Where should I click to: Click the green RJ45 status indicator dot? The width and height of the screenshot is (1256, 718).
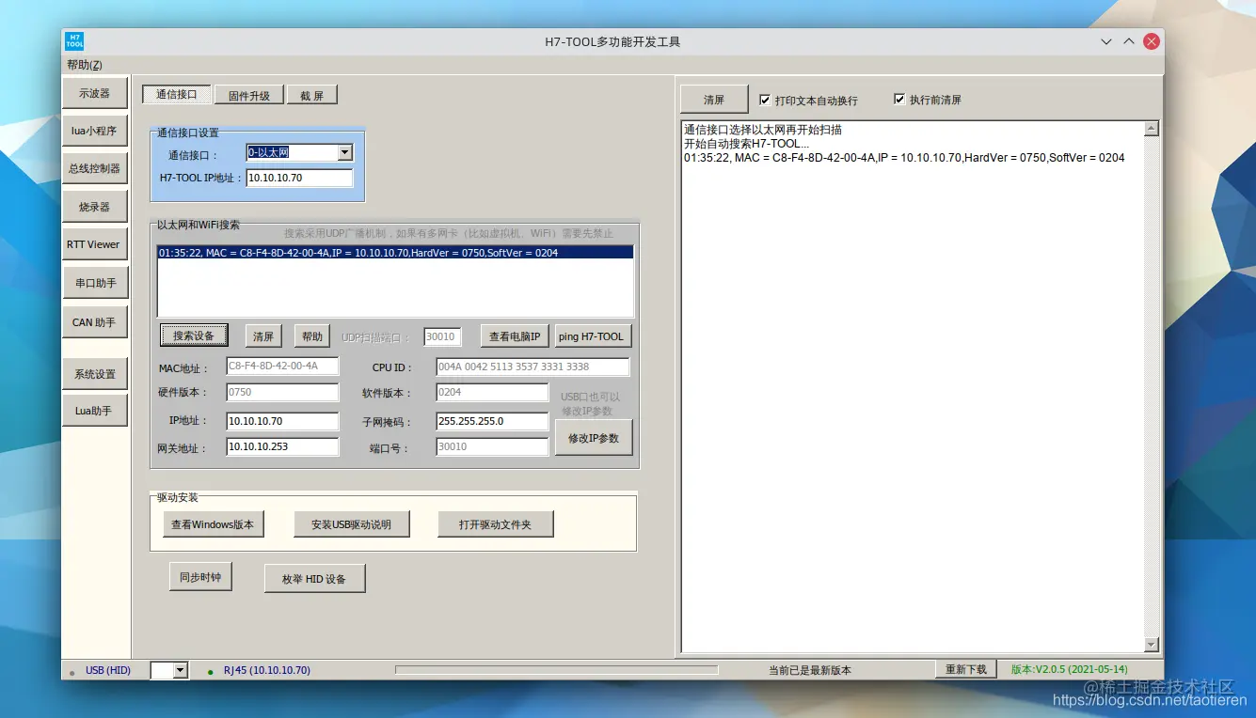click(x=210, y=672)
